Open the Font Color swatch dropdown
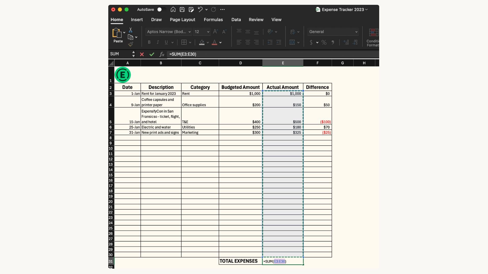Image resolution: width=488 pixels, height=274 pixels. pyautogui.click(x=220, y=43)
